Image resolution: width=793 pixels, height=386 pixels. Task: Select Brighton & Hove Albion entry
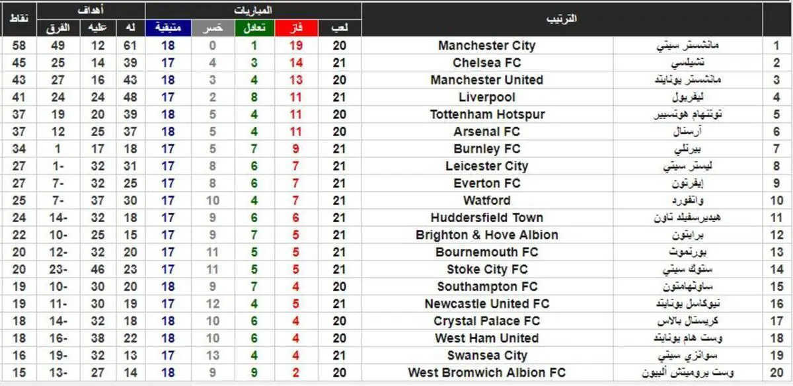[x=487, y=235]
